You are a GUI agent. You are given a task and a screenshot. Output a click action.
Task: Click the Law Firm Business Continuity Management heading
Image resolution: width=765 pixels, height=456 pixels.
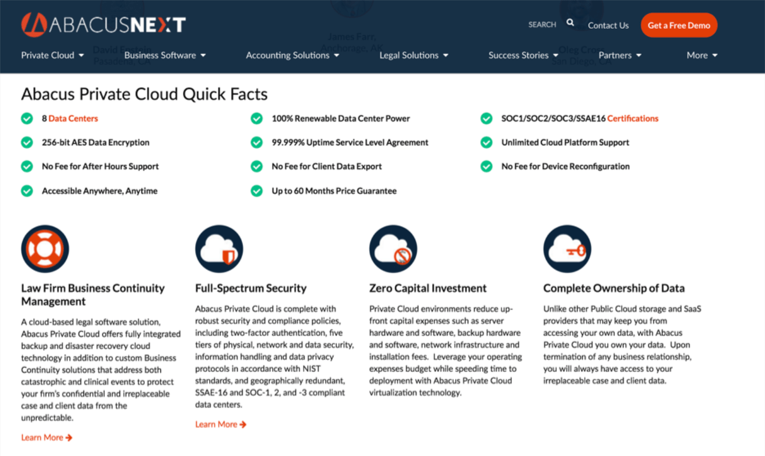click(x=93, y=295)
